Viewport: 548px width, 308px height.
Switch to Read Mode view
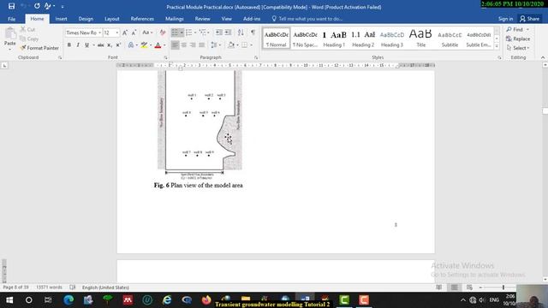[439, 287]
